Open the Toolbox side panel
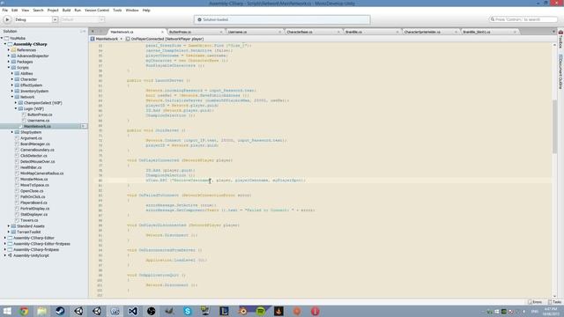Viewport: 564px width, 317px height. pyautogui.click(x=560, y=41)
